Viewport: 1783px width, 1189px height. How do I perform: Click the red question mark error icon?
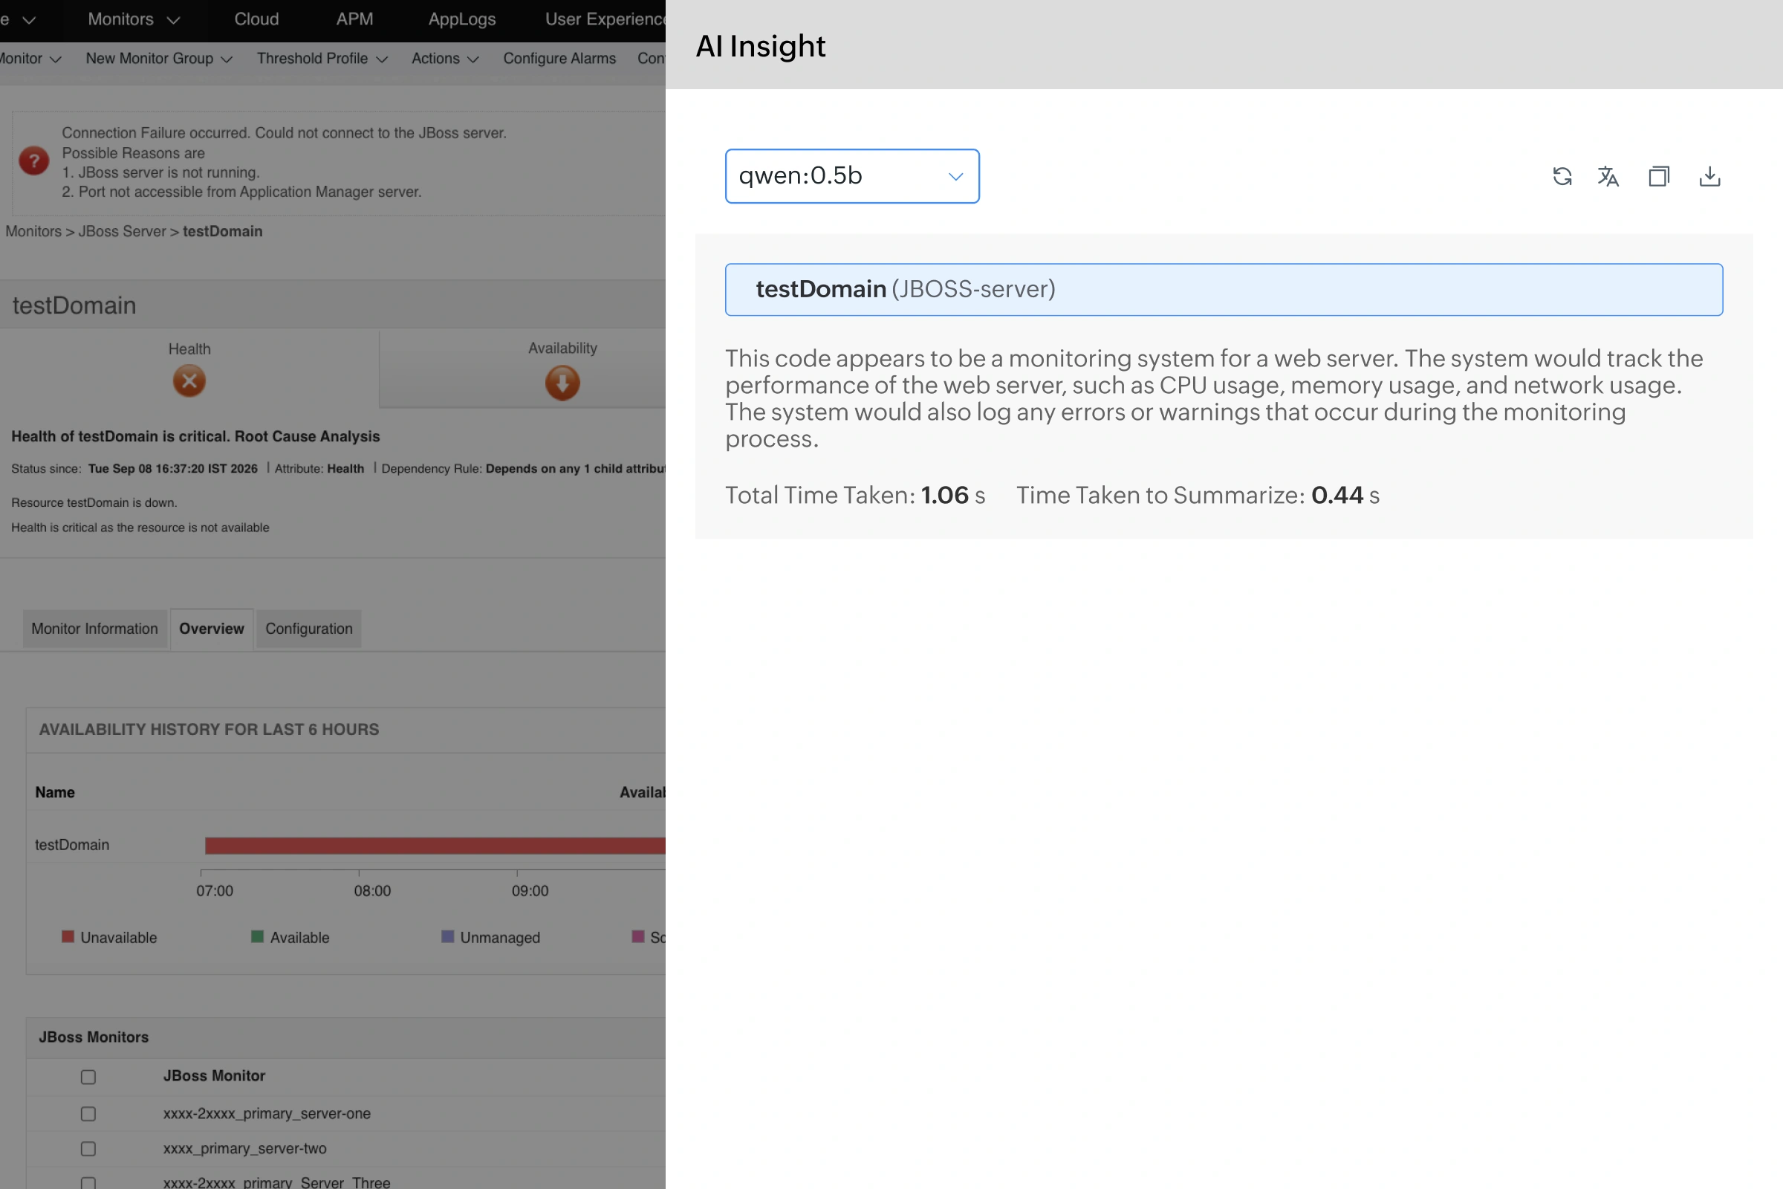click(33, 161)
